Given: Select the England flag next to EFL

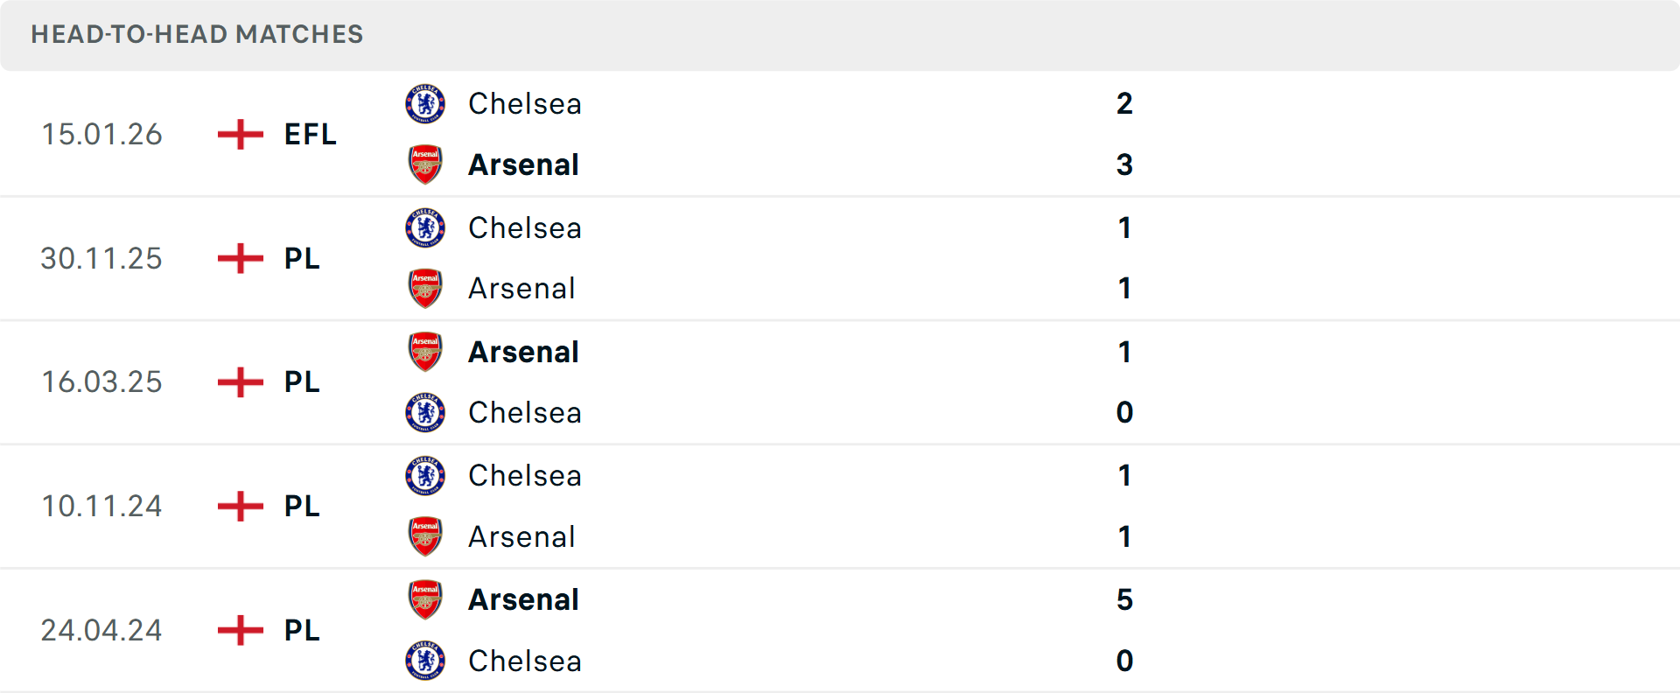Looking at the screenshot, I should coord(238,134).
